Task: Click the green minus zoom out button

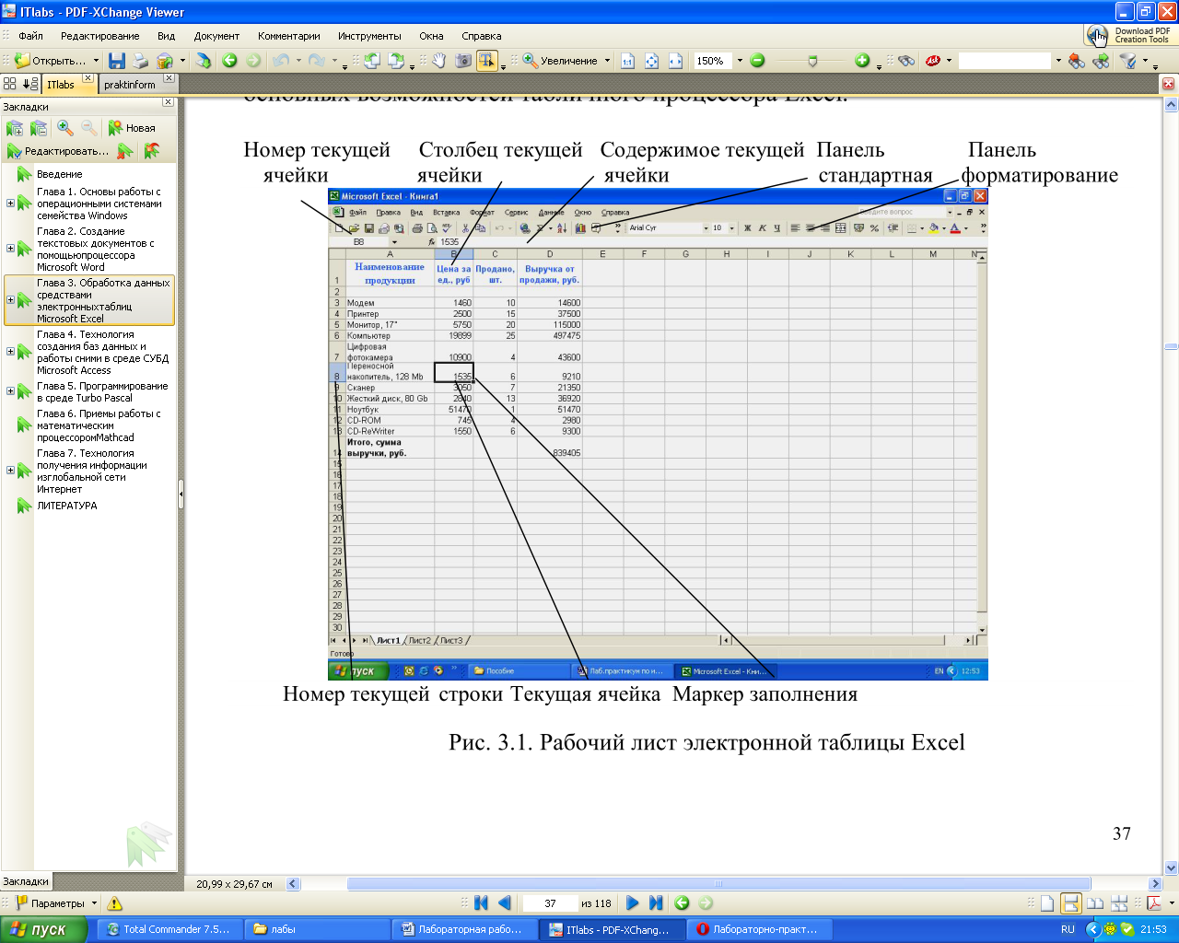Action: (757, 61)
